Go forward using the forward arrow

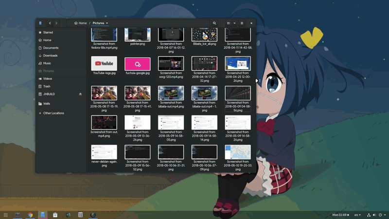tap(56, 23)
